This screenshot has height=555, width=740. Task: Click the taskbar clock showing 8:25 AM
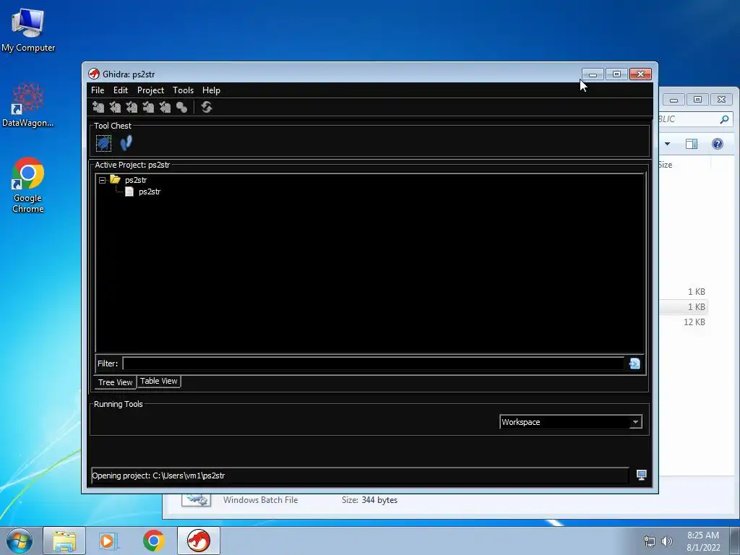coord(703,541)
